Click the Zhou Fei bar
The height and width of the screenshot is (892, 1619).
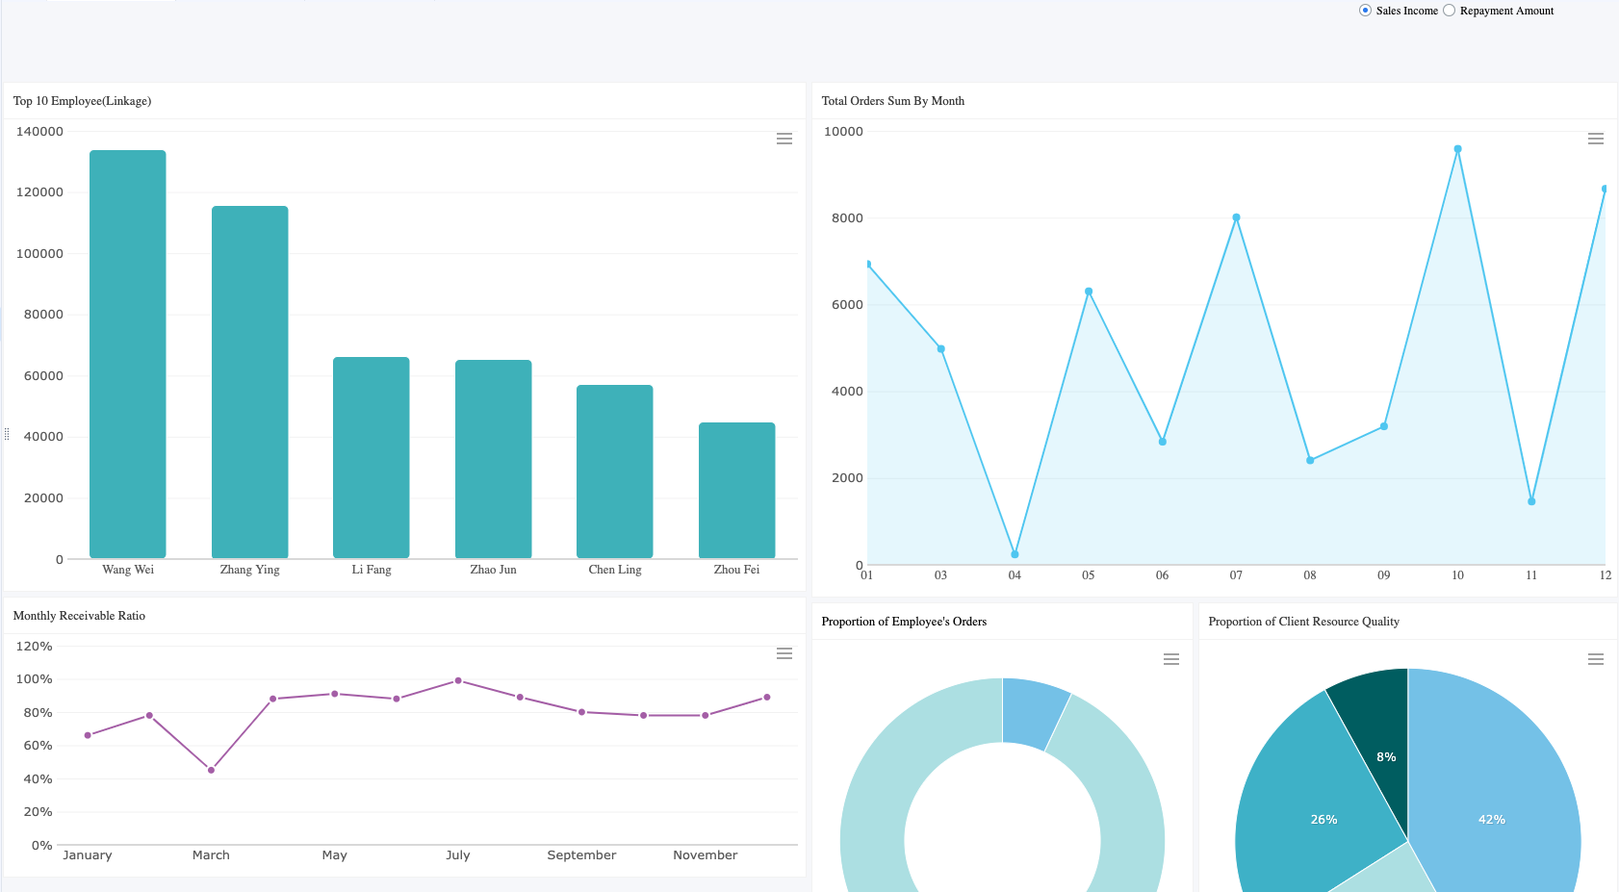[737, 490]
